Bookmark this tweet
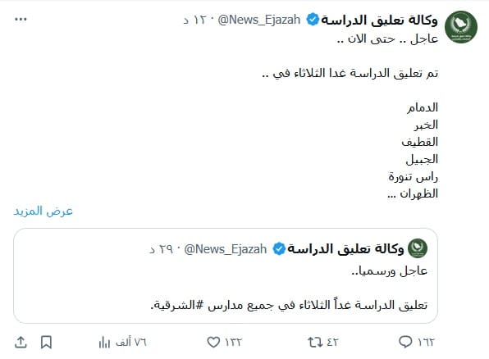This screenshot has width=489, height=359. click(46, 342)
